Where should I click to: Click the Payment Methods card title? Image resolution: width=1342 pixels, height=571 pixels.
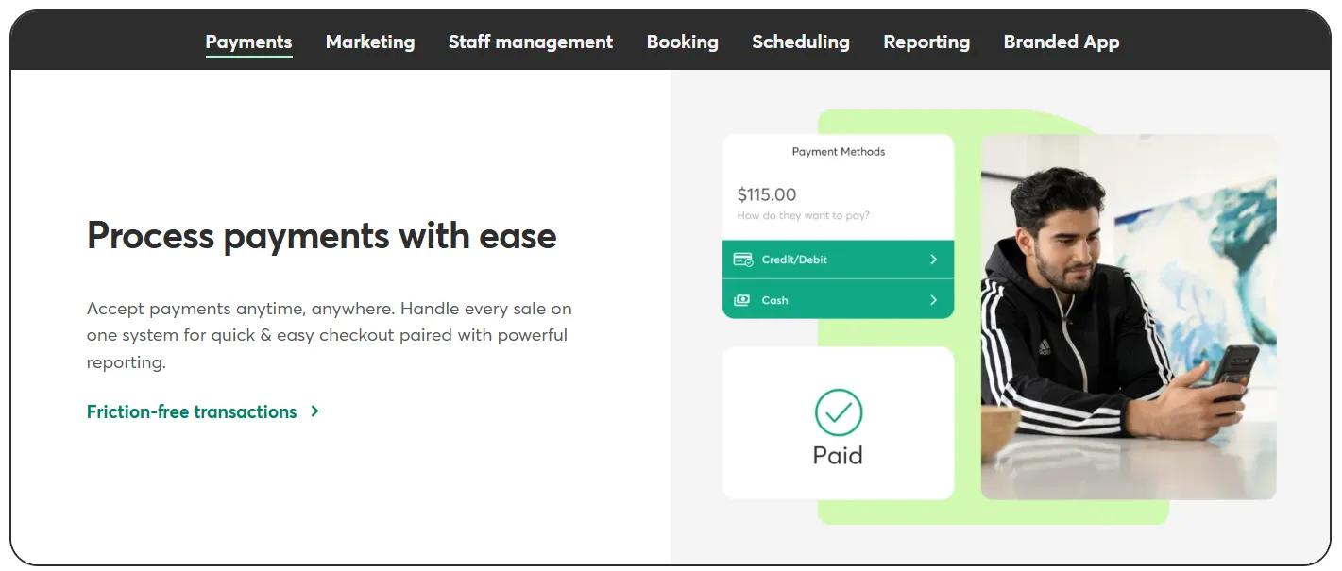click(x=838, y=151)
